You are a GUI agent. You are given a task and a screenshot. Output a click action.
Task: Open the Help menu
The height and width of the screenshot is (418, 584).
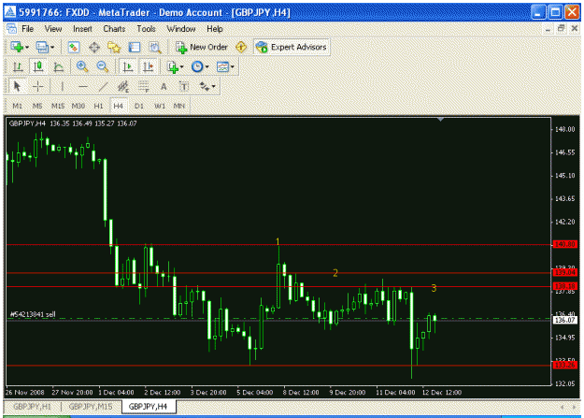click(215, 29)
